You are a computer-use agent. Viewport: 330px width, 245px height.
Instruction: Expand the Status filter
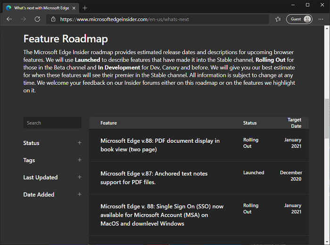(79, 143)
